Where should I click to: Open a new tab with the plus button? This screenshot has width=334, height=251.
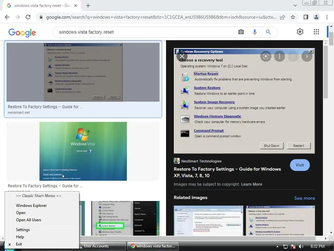(88, 6)
